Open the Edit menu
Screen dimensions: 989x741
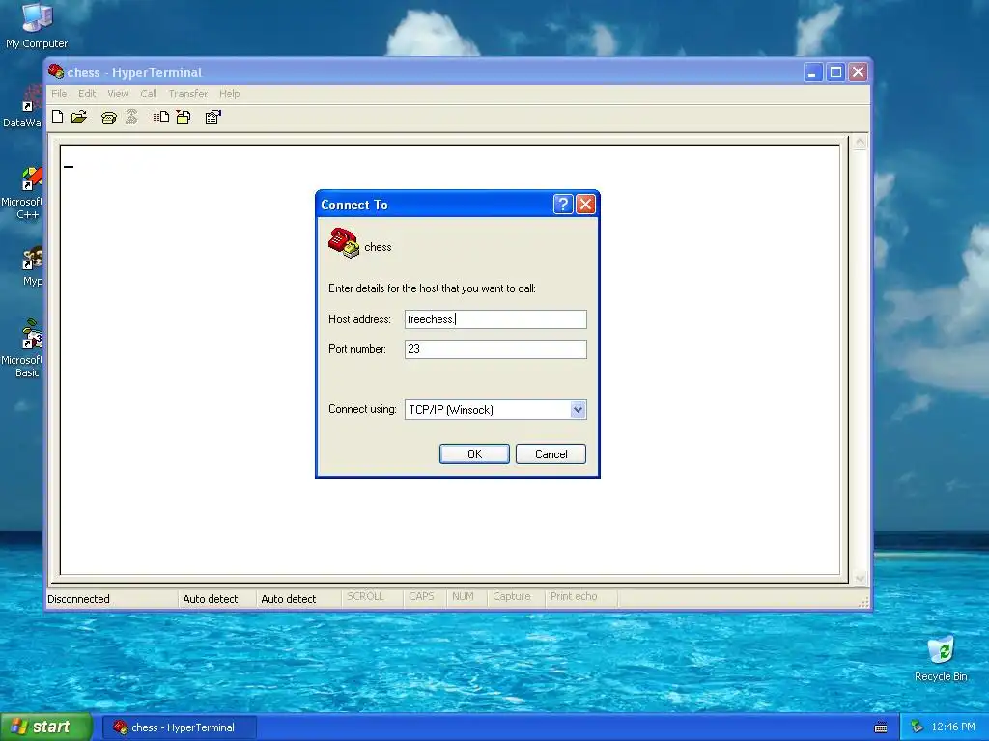pyautogui.click(x=87, y=94)
